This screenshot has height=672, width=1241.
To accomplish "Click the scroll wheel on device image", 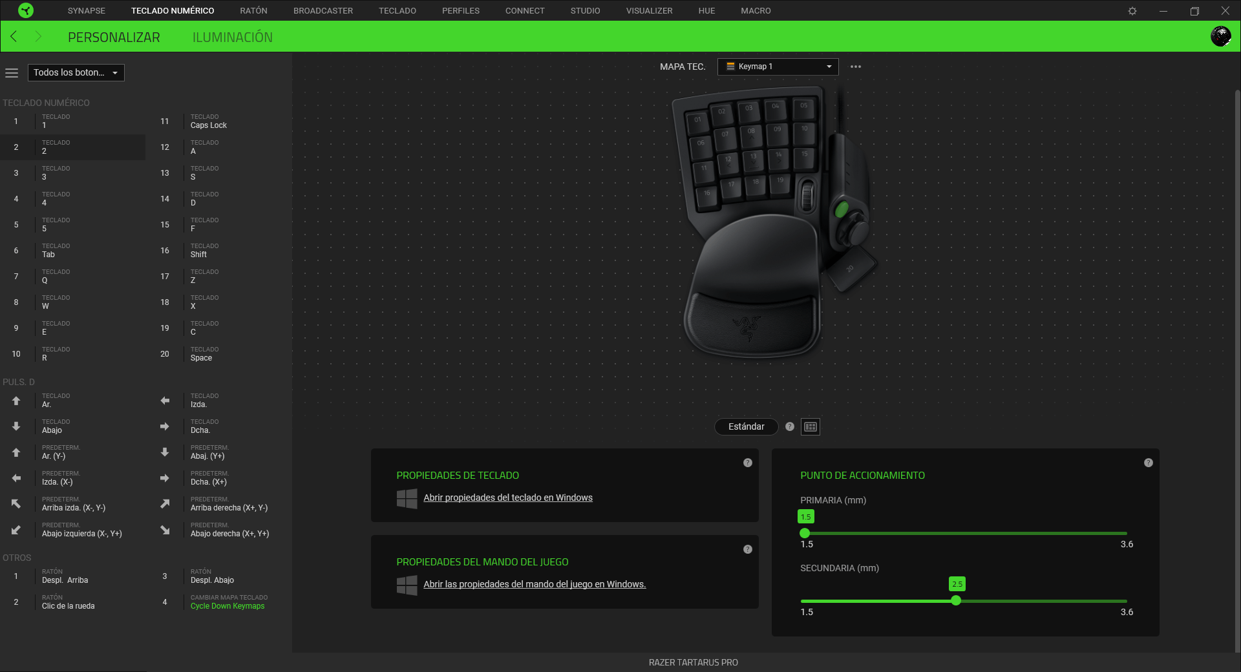I will 807,195.
